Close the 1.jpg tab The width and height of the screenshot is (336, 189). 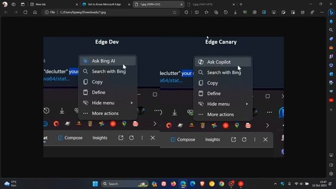(x=181, y=4)
